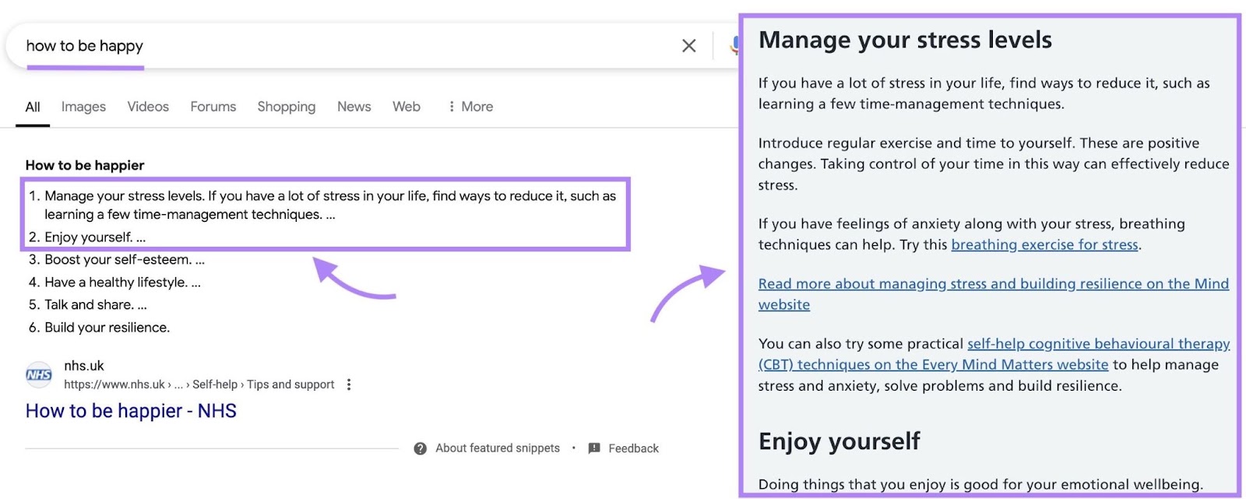This screenshot has width=1246, height=499.
Task: Expand the More search filters menu
Action: (470, 107)
